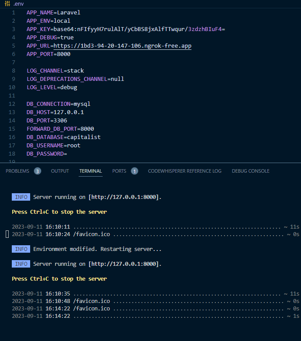Open the PROBLEMS panel tab

17,171
